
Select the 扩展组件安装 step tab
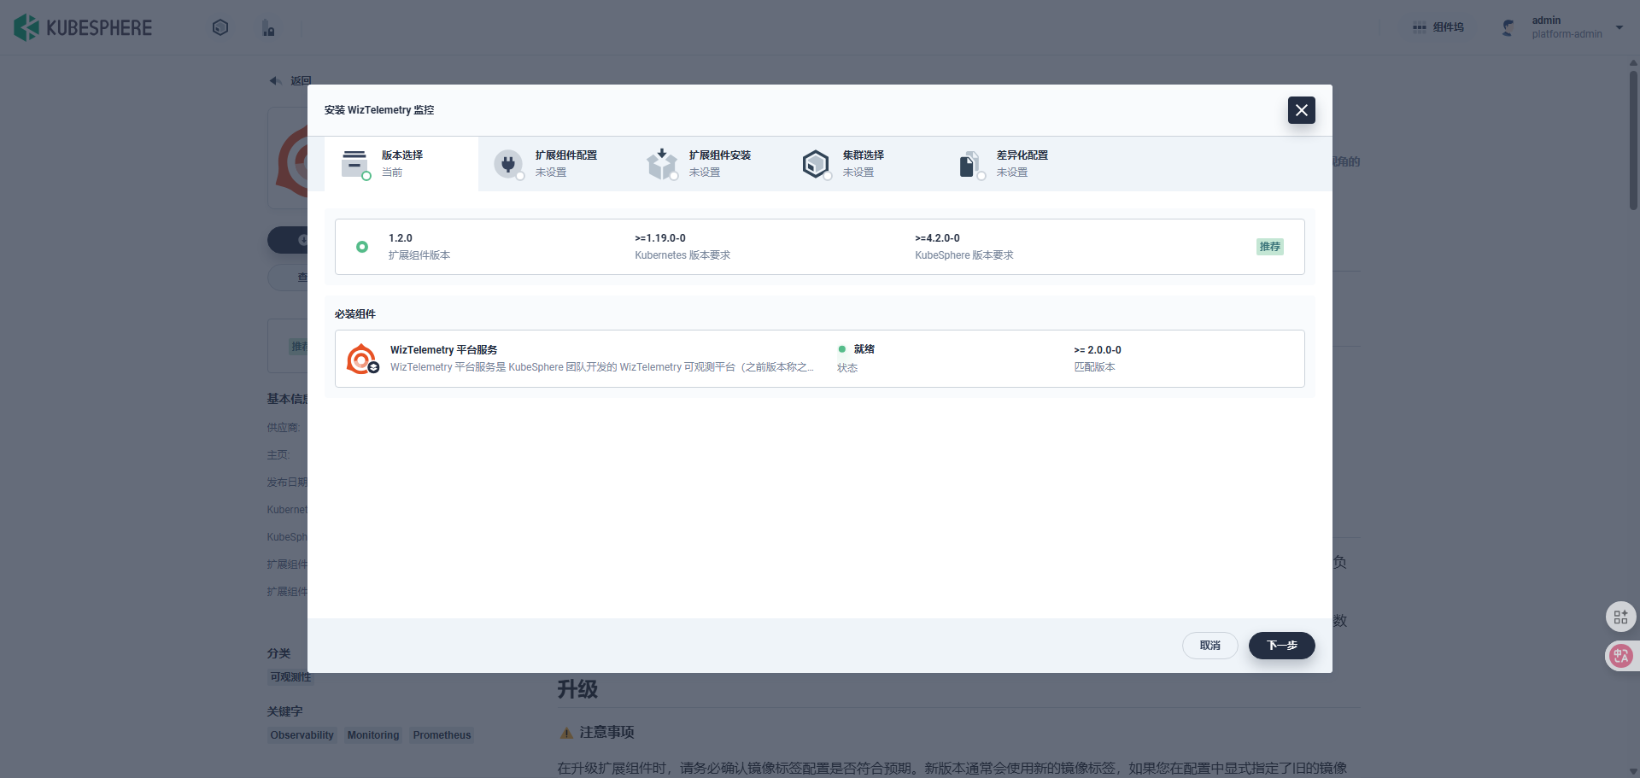click(x=709, y=164)
